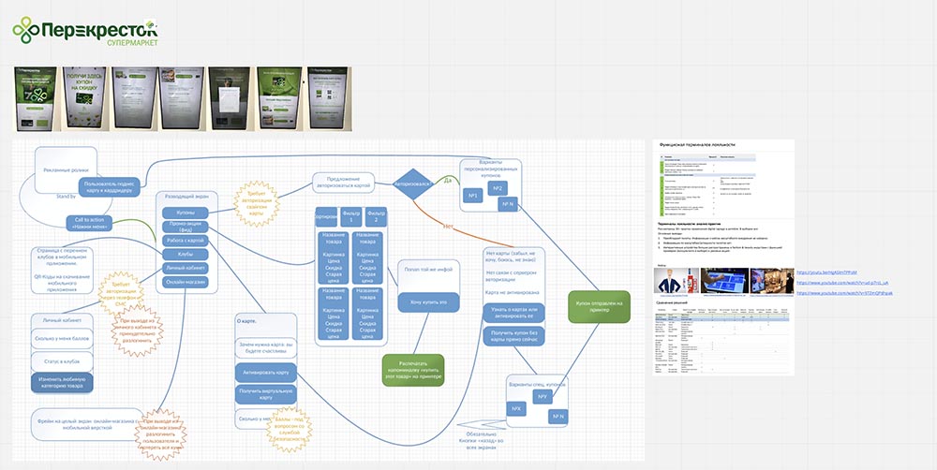Select the 'Фильтр 1' box

pyautogui.click(x=351, y=217)
